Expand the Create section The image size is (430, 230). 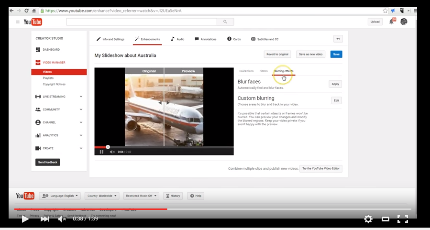[59, 148]
